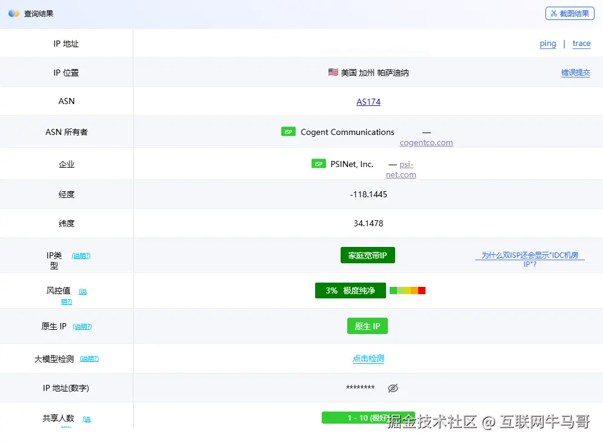Click the 企业 row label

click(x=67, y=164)
